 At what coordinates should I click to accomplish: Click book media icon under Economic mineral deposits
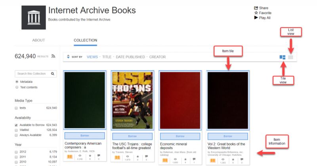pyautogui.click(x=165, y=160)
